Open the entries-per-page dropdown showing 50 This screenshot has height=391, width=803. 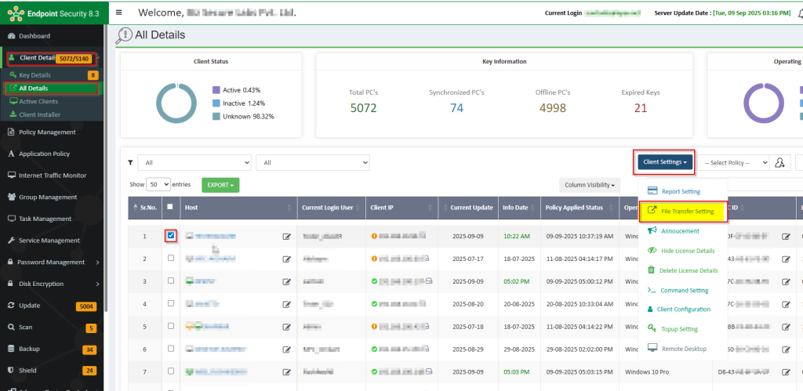coord(159,184)
